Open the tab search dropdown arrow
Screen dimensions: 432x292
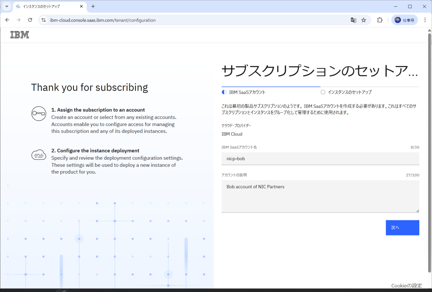pyautogui.click(x=7, y=6)
